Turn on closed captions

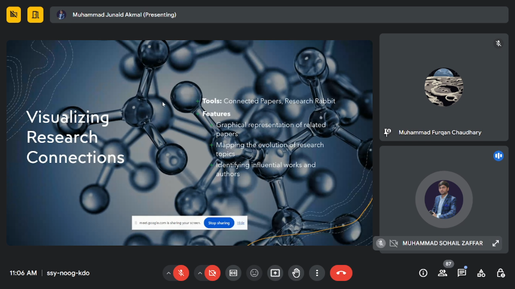pyautogui.click(x=233, y=273)
